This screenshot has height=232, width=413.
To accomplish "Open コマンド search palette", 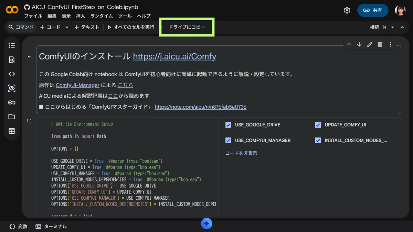I will tap(21, 27).
